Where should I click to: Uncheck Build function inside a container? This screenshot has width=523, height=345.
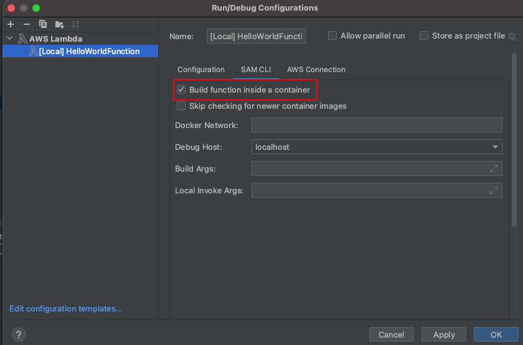(181, 90)
